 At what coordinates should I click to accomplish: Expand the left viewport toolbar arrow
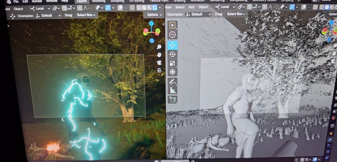coord(8,26)
